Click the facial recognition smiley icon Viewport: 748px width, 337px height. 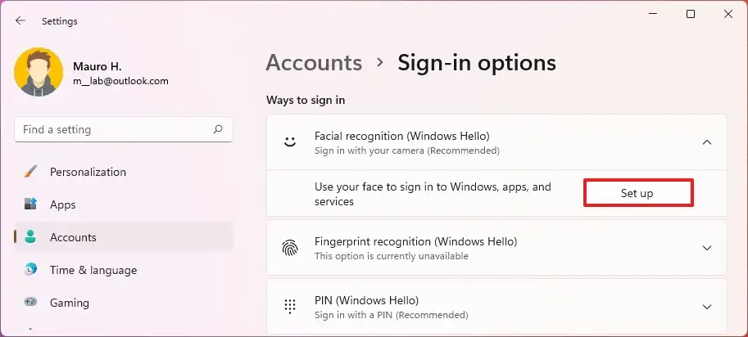pyautogui.click(x=290, y=142)
